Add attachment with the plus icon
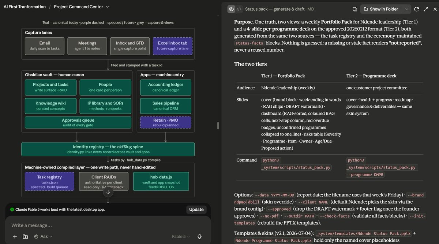 click(x=15, y=237)
